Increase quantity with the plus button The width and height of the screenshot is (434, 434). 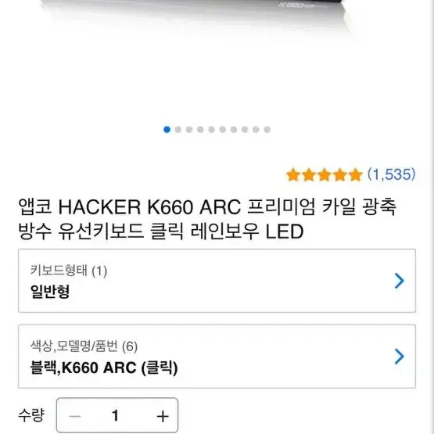[x=163, y=416]
